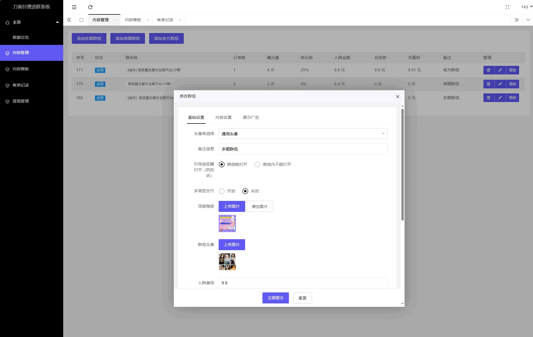Select the 内容管理 sidebar icon
Image resolution: width=533 pixels, height=337 pixels.
tap(8, 53)
